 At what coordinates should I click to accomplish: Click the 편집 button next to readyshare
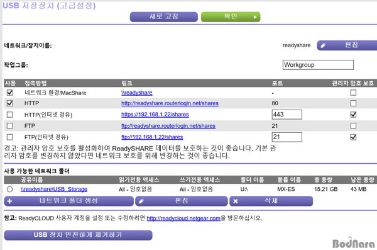pos(347,45)
